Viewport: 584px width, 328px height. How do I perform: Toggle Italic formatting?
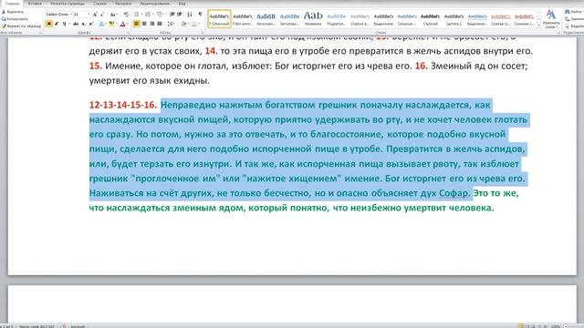(x=57, y=24)
